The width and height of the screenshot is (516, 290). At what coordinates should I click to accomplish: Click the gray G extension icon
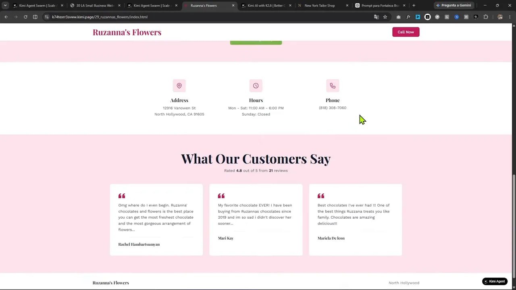tap(447, 17)
